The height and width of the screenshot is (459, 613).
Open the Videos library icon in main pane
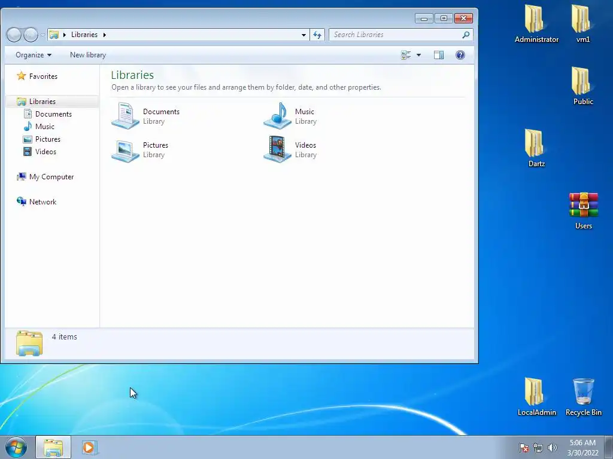[x=277, y=149]
